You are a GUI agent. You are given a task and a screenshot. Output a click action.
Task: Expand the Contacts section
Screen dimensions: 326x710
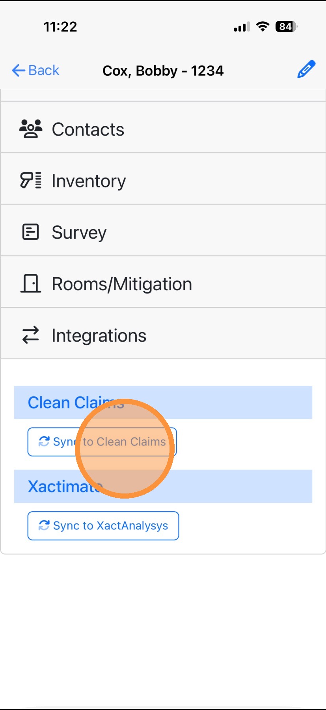pyautogui.click(x=163, y=129)
